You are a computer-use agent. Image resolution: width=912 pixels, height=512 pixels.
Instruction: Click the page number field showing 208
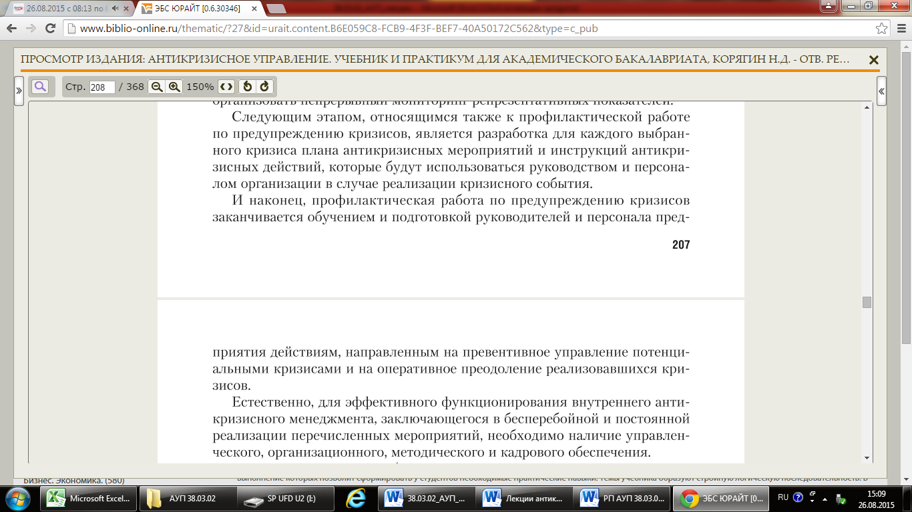click(102, 87)
